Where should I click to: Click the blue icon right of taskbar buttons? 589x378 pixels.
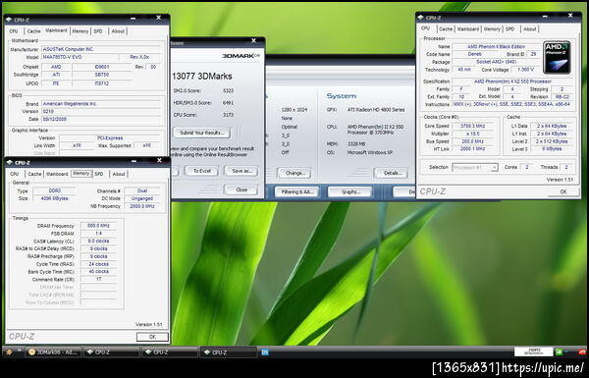(265, 352)
